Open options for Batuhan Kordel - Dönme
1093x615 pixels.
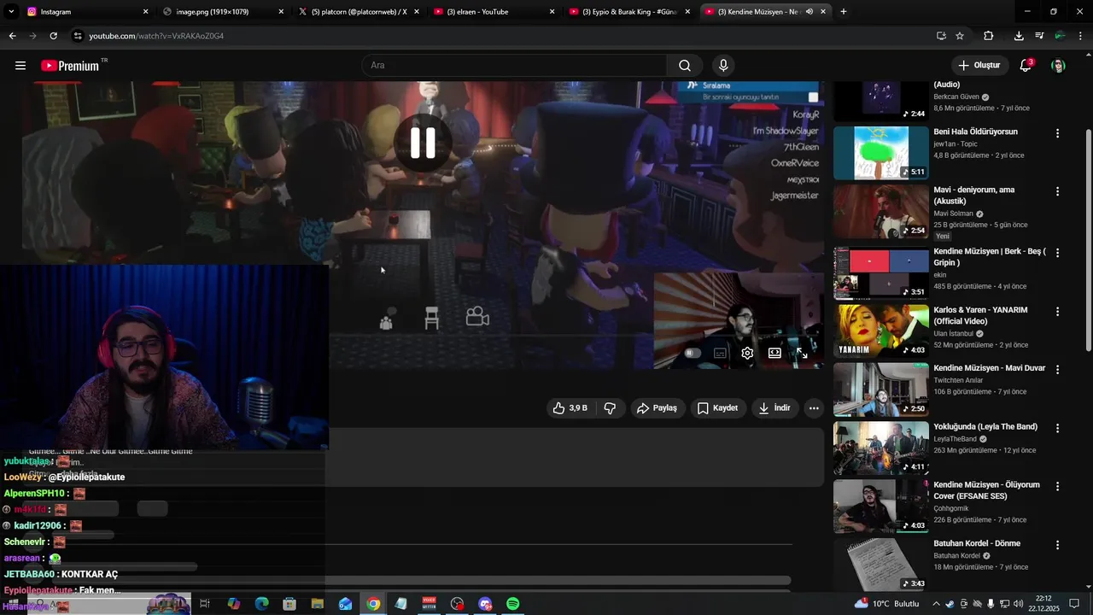(x=1057, y=545)
